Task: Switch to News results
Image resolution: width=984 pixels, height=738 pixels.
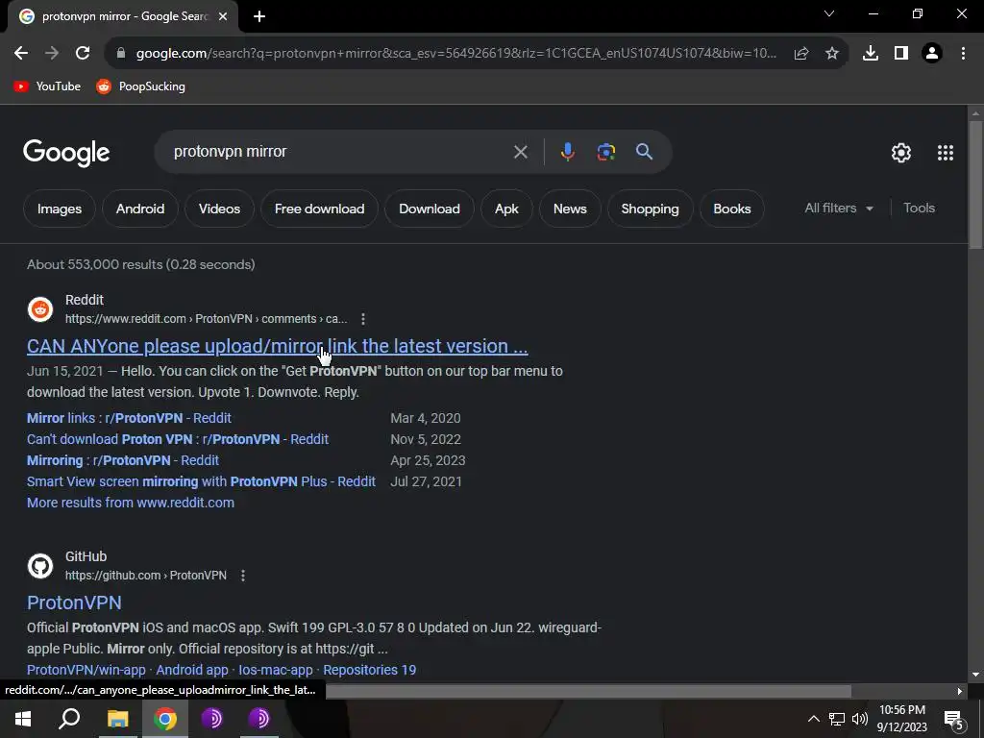Action: coord(570,209)
